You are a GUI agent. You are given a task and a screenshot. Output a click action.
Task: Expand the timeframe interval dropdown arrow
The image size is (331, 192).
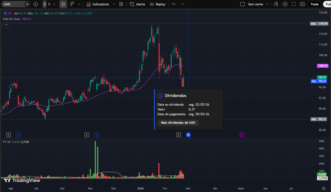tap(54, 4)
